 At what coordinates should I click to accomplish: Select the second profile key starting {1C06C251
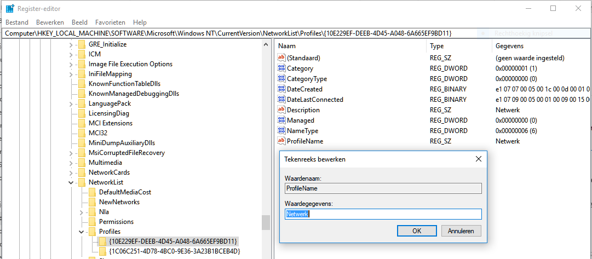point(174,251)
